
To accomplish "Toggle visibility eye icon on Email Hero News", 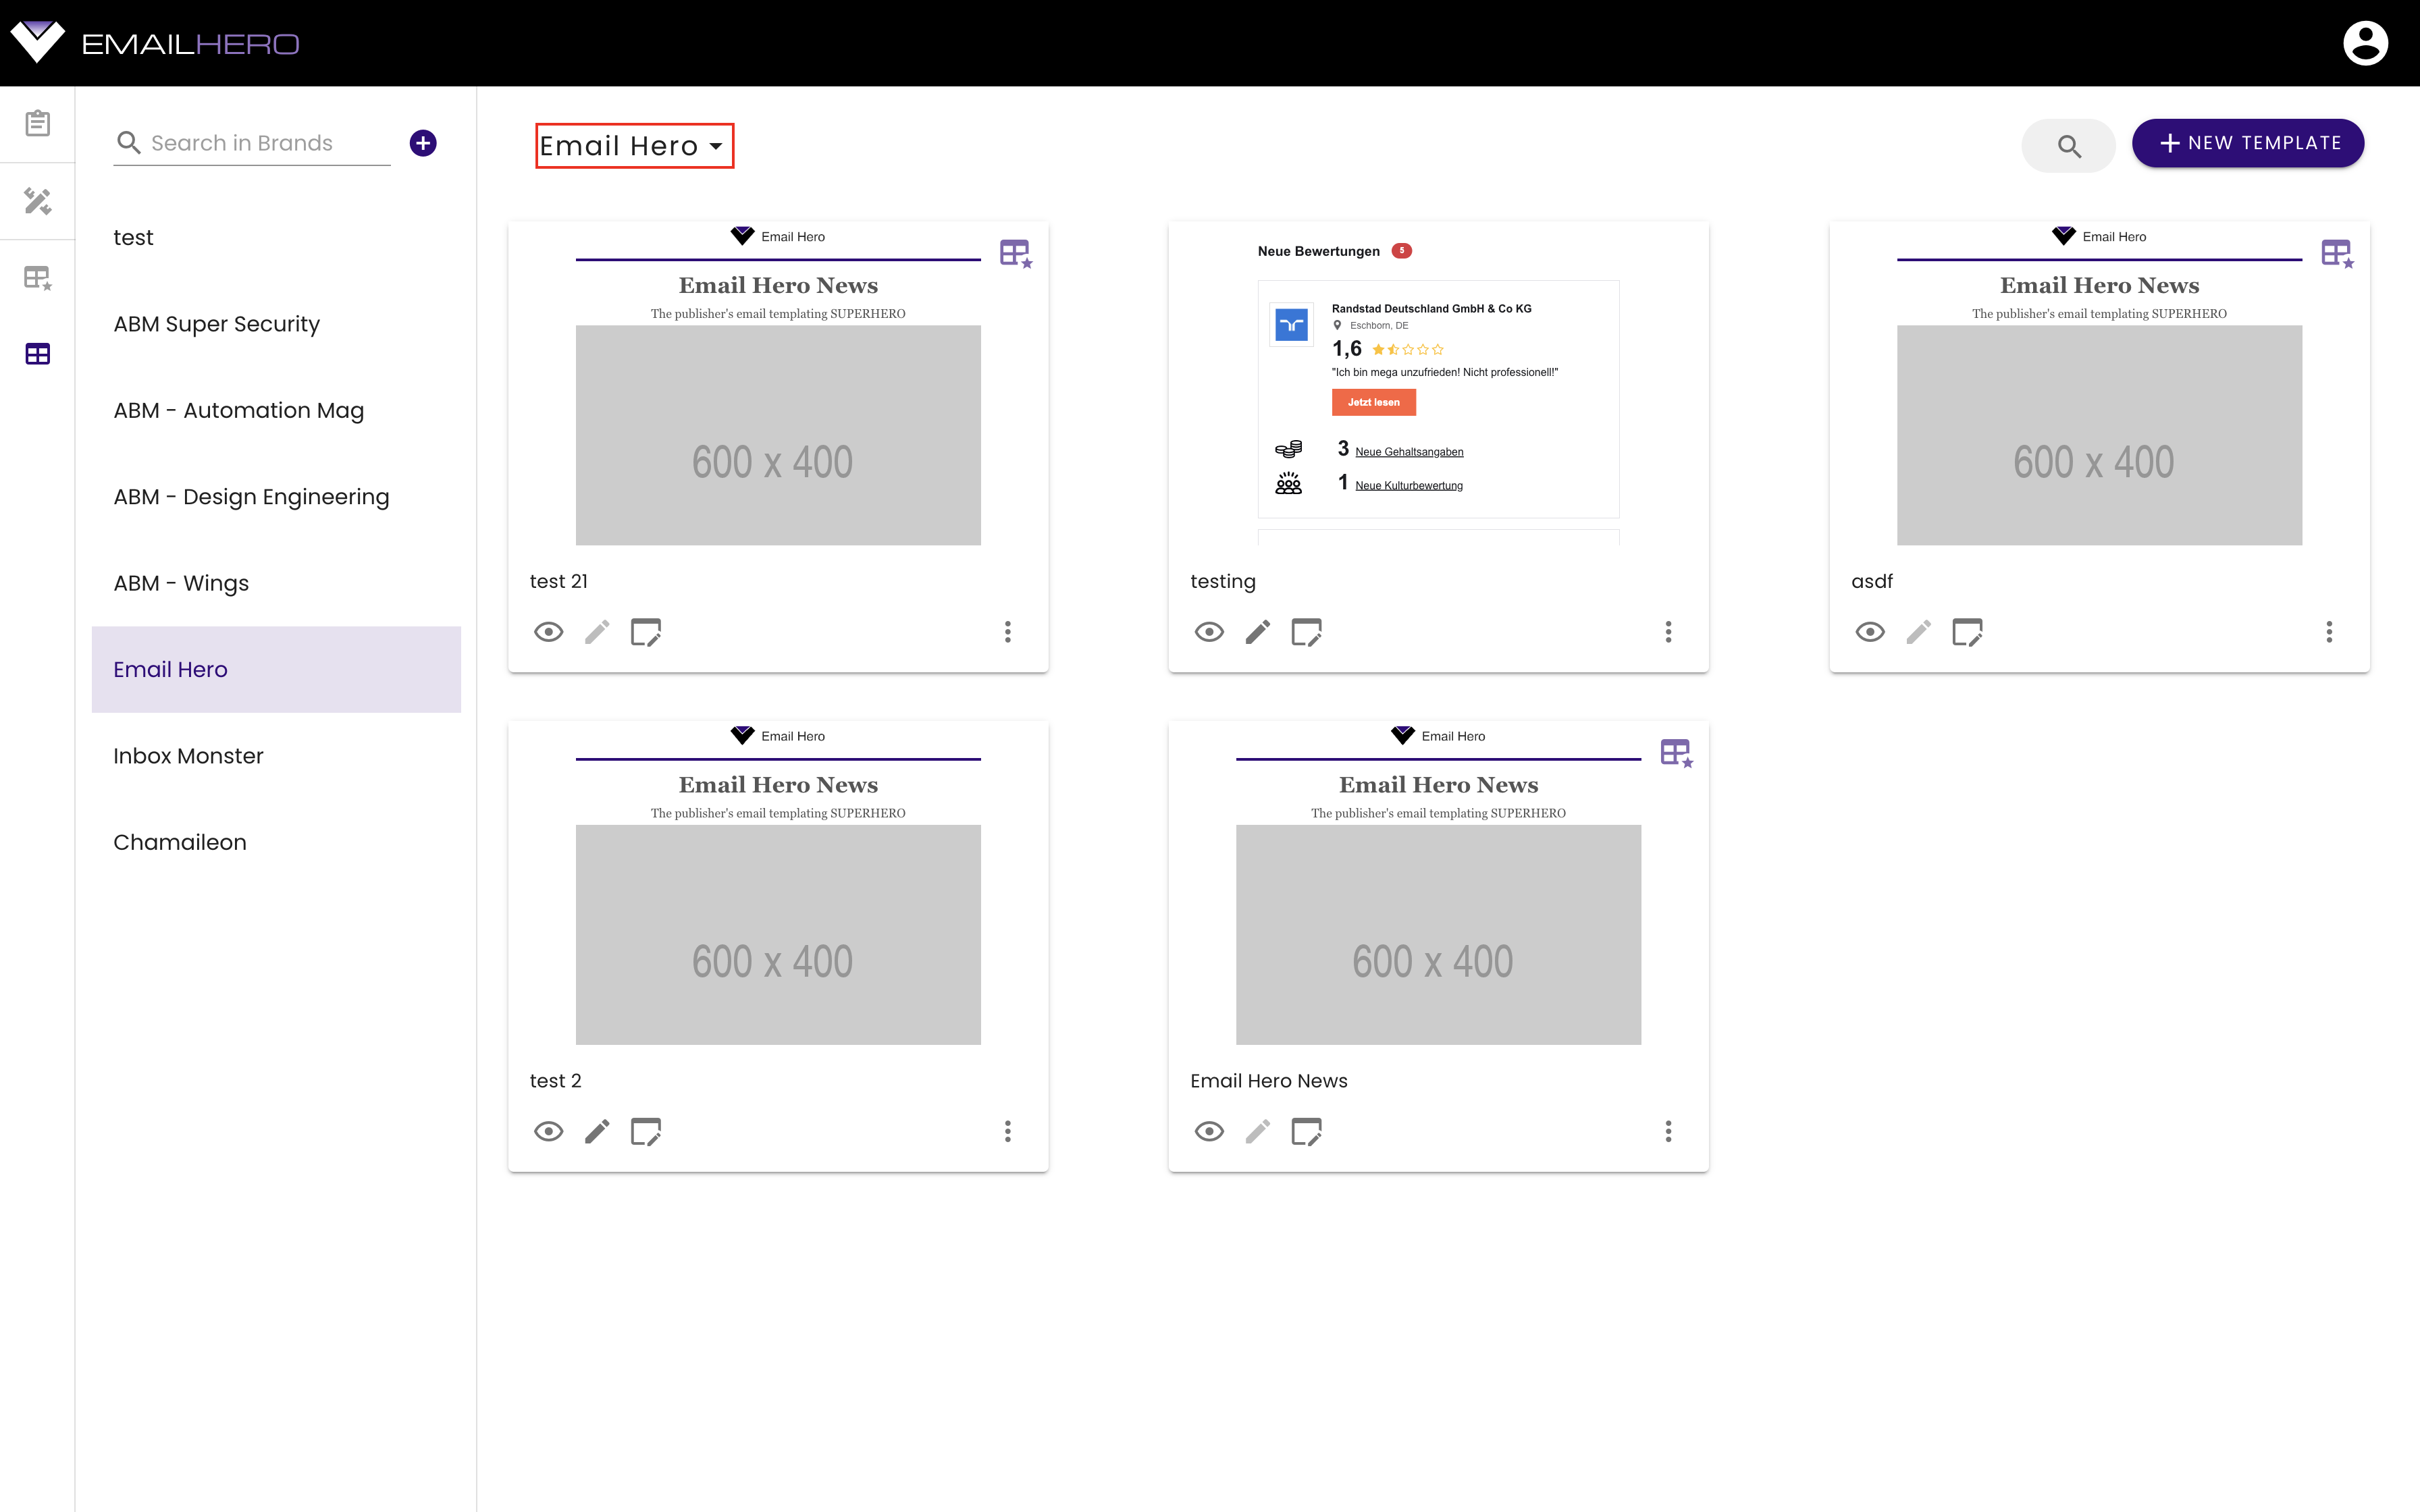I will (x=1209, y=1132).
